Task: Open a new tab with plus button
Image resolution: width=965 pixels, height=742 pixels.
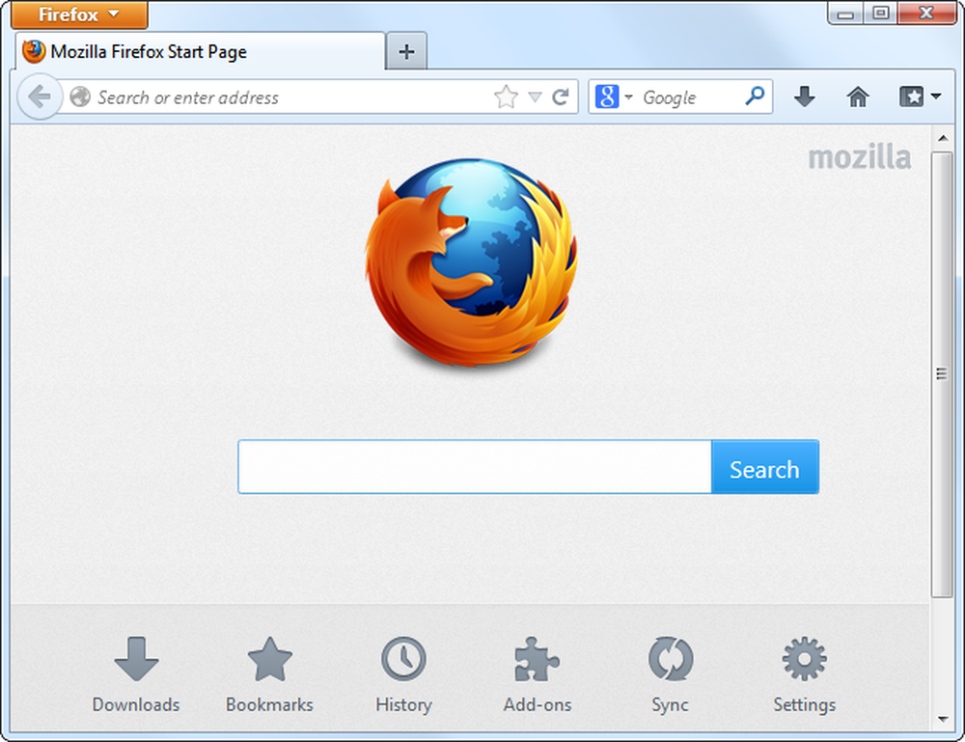Action: [x=406, y=52]
